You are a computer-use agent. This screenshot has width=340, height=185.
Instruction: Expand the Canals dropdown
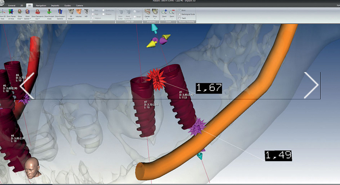[x=147, y=14]
